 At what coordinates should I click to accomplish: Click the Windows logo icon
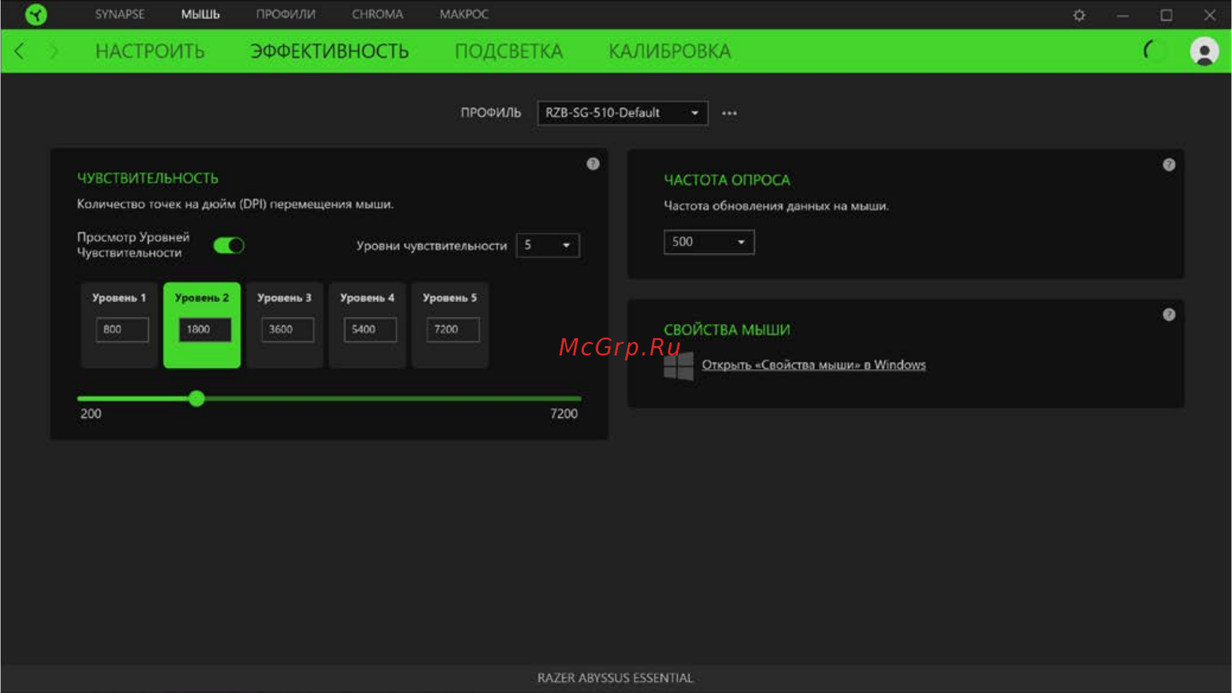[x=678, y=366]
